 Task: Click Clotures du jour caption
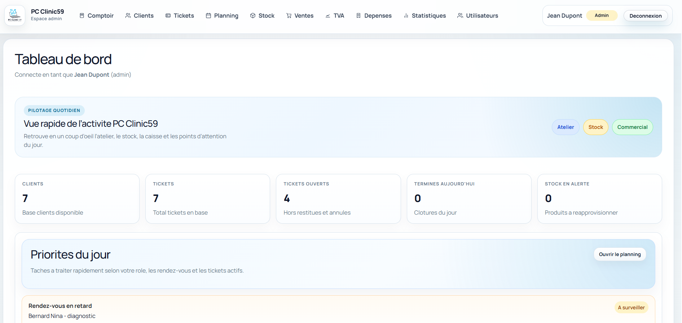coord(435,212)
